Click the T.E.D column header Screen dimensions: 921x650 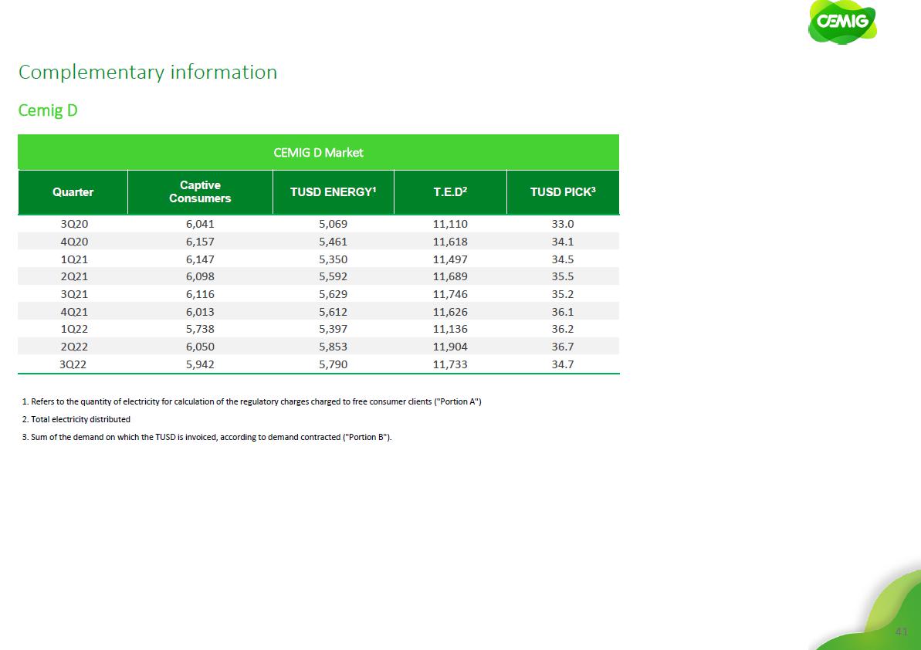450,192
